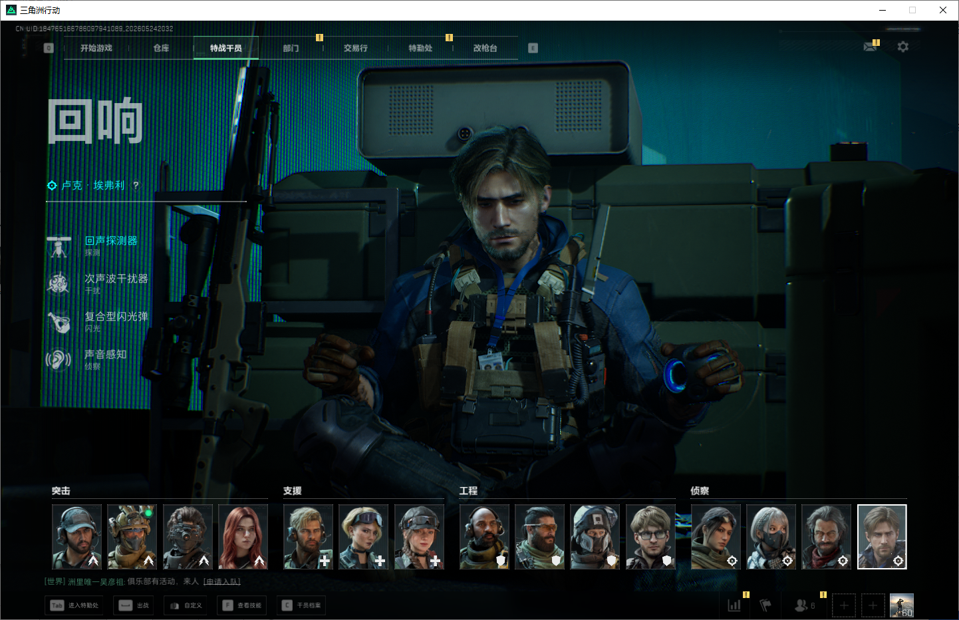Pick the assault operator wearing a cap and headset
The image size is (959, 620).
point(77,537)
